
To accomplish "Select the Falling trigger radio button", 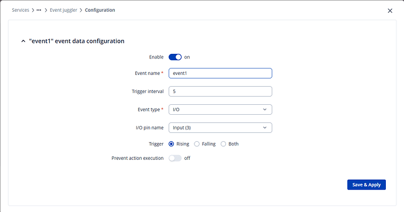I will (x=197, y=144).
